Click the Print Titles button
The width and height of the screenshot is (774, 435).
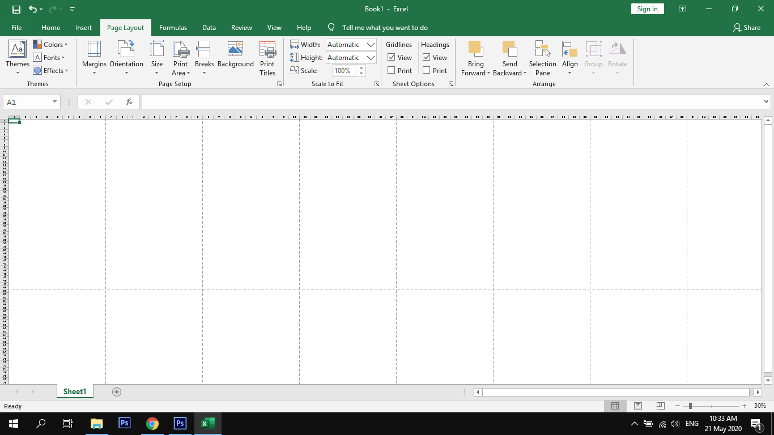(x=267, y=58)
